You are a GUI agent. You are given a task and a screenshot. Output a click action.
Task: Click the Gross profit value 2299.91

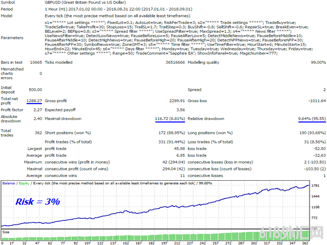tap(177, 101)
